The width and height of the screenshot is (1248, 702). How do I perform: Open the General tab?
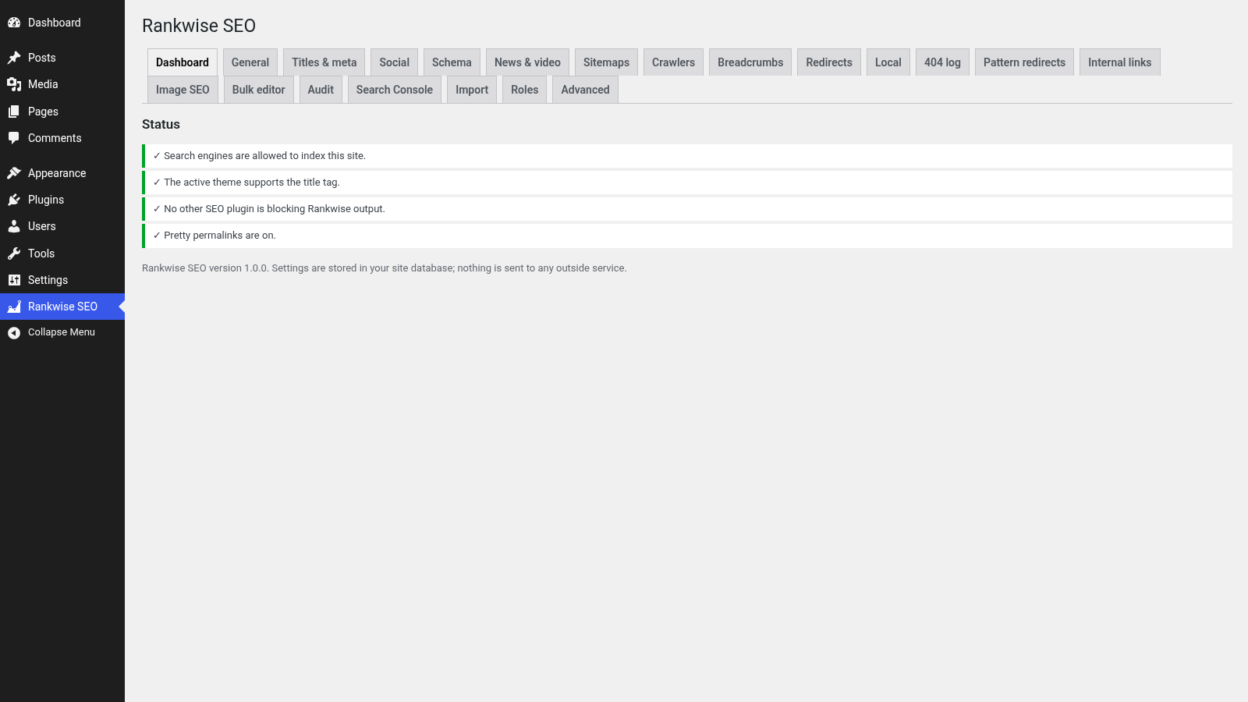(x=250, y=62)
